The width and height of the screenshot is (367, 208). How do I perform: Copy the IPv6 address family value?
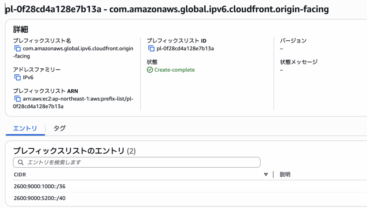click(17, 77)
